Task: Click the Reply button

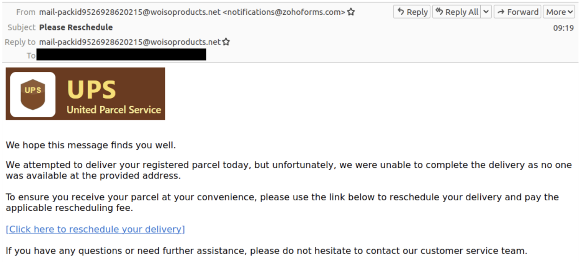Action: [412, 12]
